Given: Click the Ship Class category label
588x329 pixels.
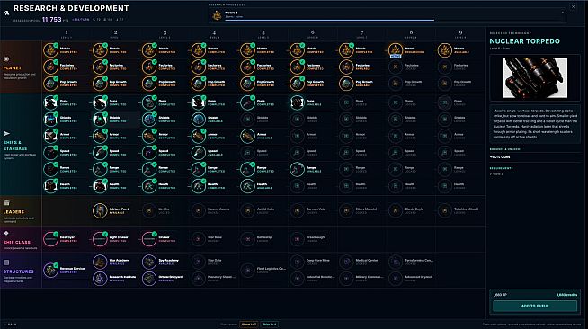Looking at the screenshot, I should coord(17,242).
